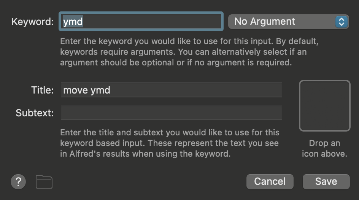The image size is (359, 200).
Task: Click the "Keyword:" label
Action: point(33,22)
